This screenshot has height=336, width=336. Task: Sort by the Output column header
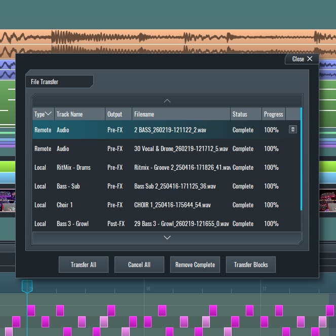119,114
